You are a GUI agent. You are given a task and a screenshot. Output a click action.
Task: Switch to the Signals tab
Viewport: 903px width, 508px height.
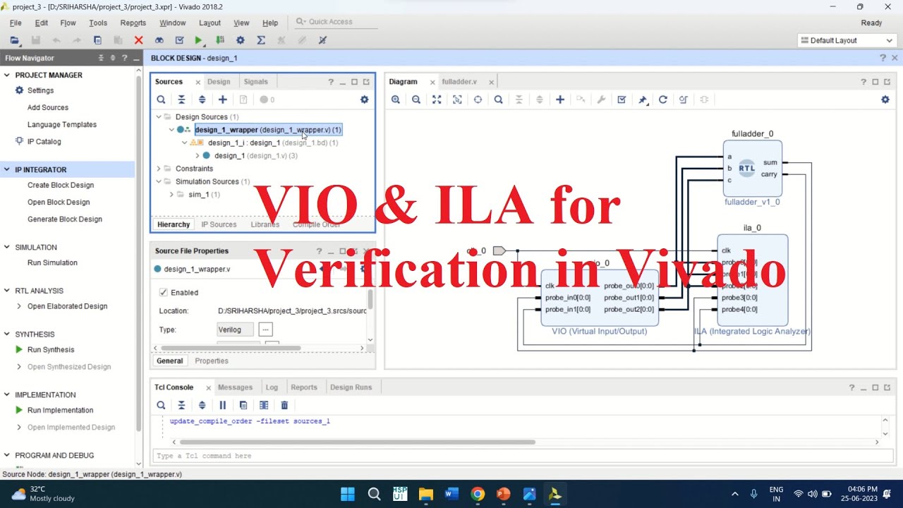pos(256,82)
